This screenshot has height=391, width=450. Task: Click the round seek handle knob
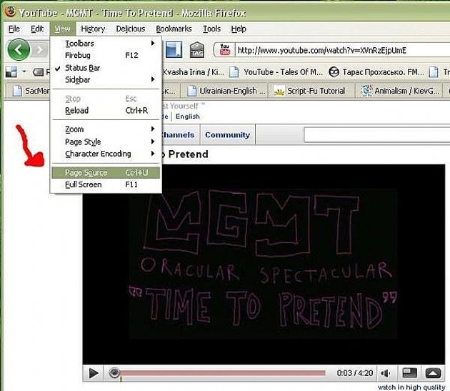114,373
